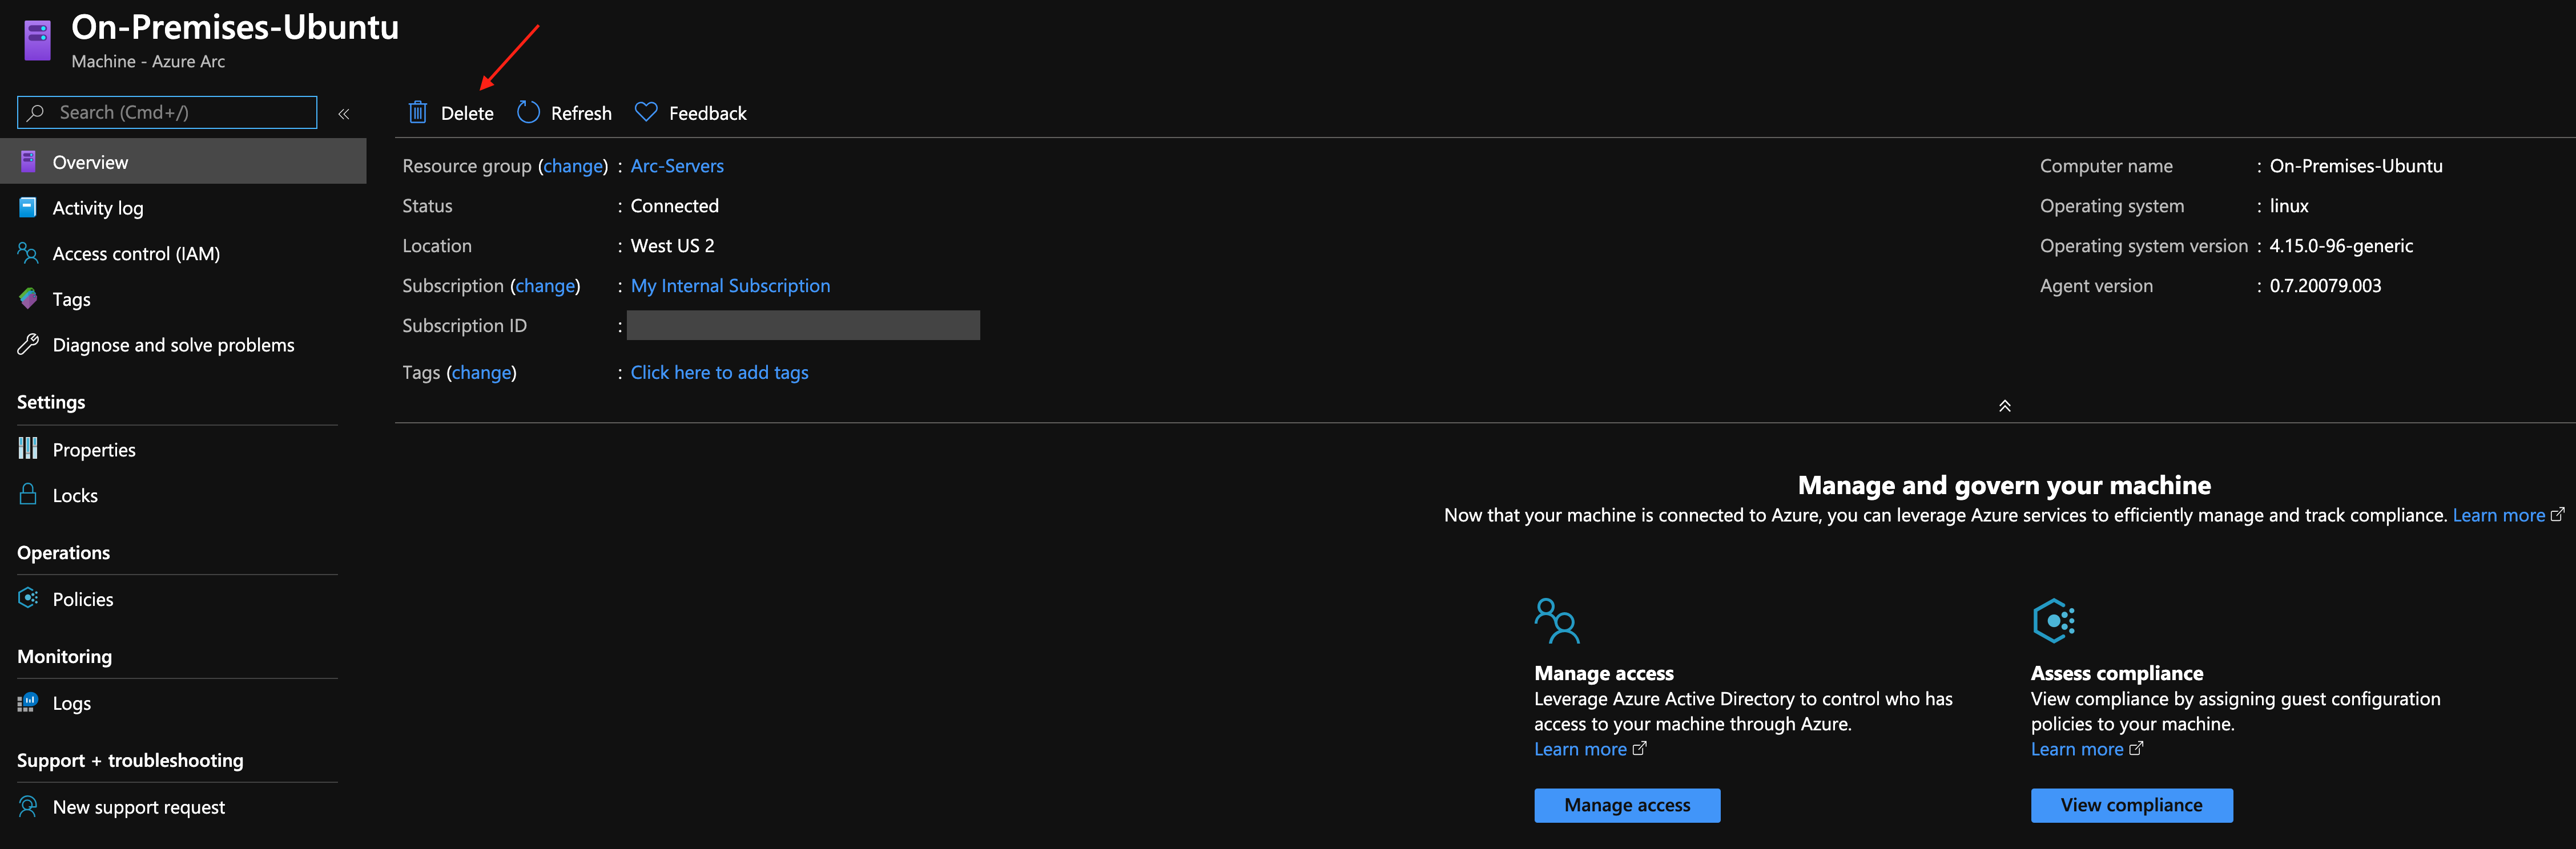Screen dimensions: 2576x849
Task: Click the View compliance button
Action: 2130,805
